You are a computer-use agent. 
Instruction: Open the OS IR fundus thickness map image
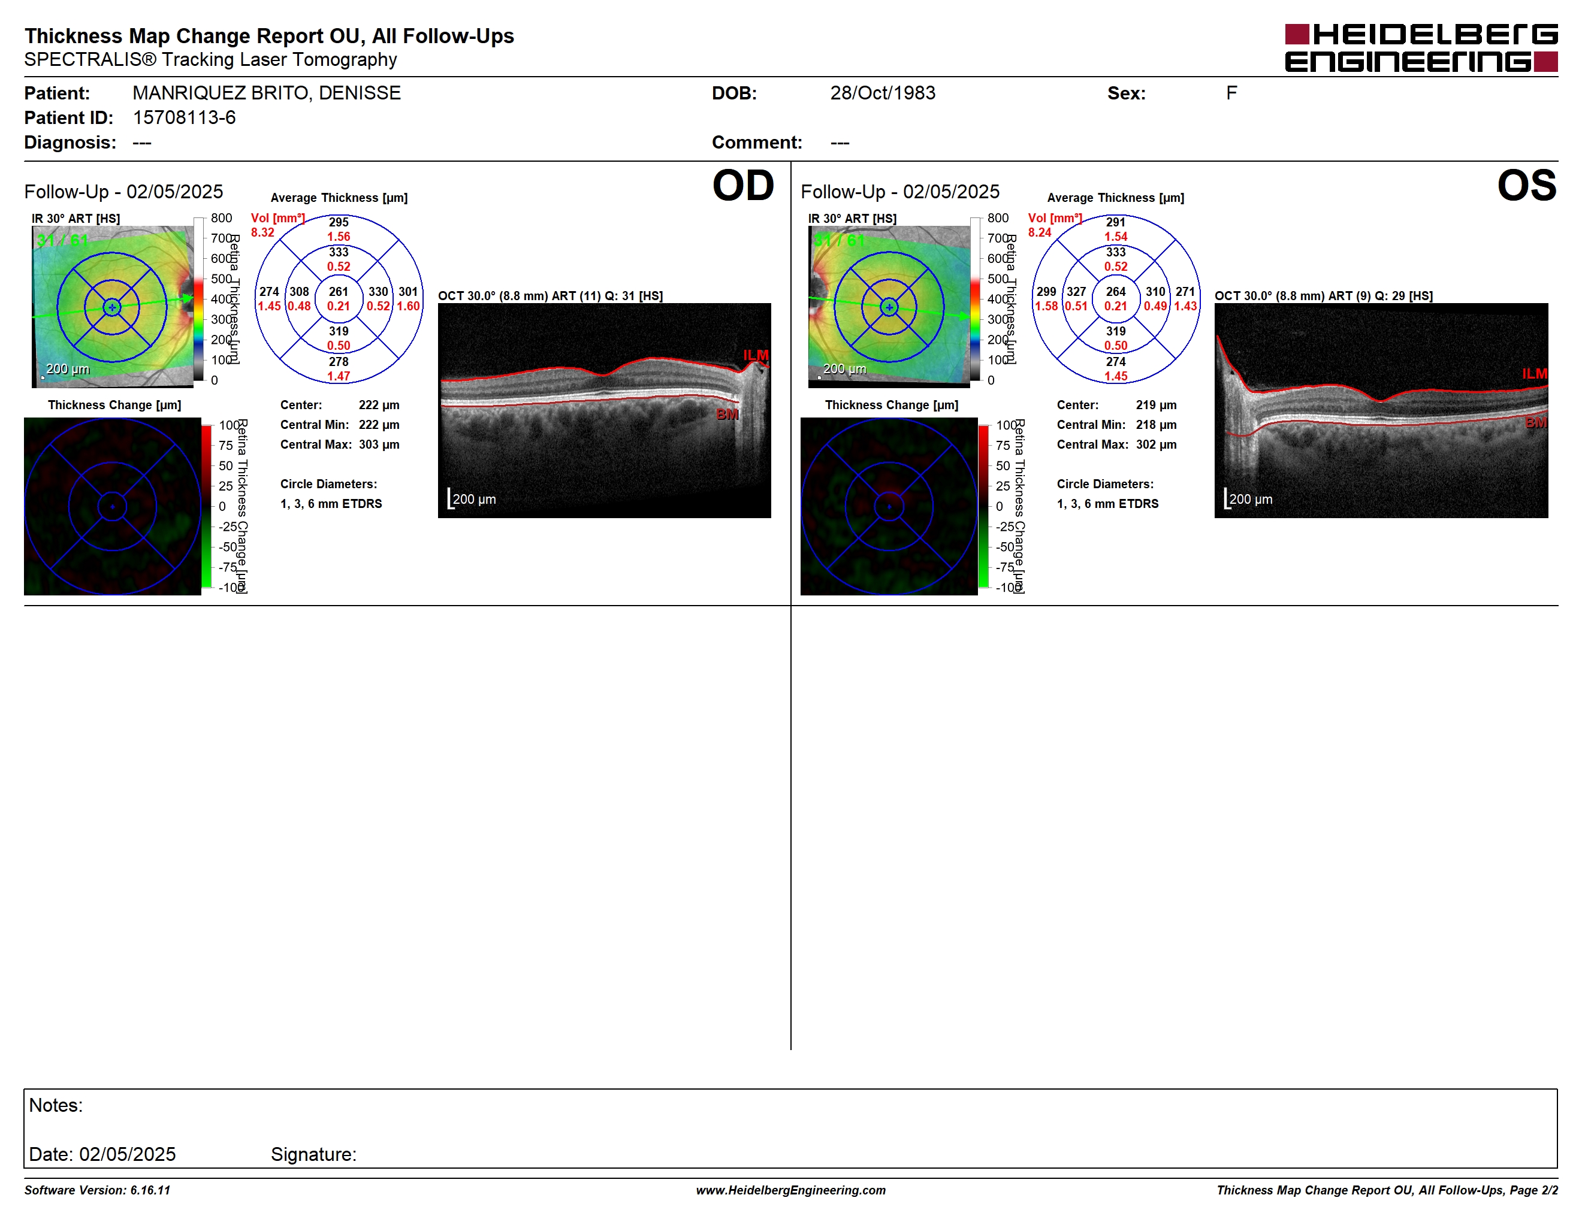click(x=889, y=306)
